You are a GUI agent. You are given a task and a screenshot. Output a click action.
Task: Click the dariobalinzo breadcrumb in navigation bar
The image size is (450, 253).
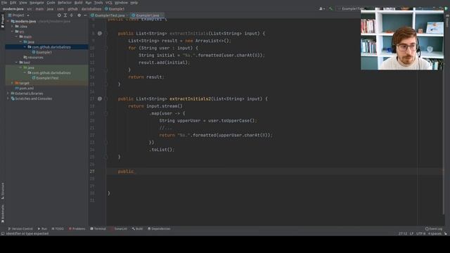pyautogui.click(x=91, y=9)
